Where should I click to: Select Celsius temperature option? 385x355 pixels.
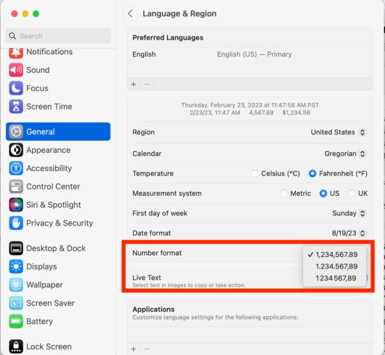[x=255, y=174]
